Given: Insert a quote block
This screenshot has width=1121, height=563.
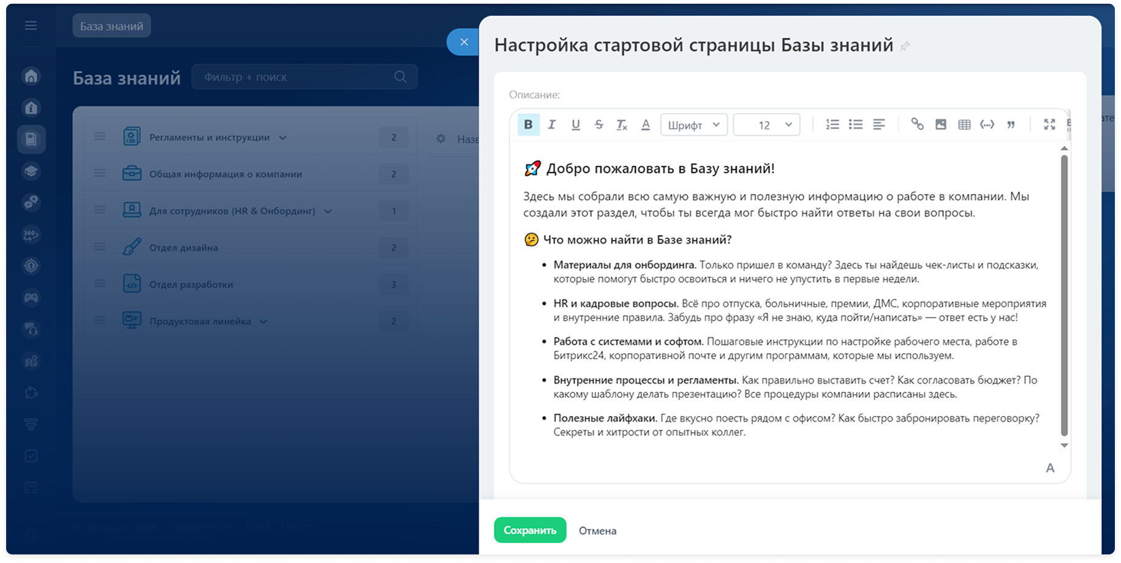Looking at the screenshot, I should coord(1011,125).
